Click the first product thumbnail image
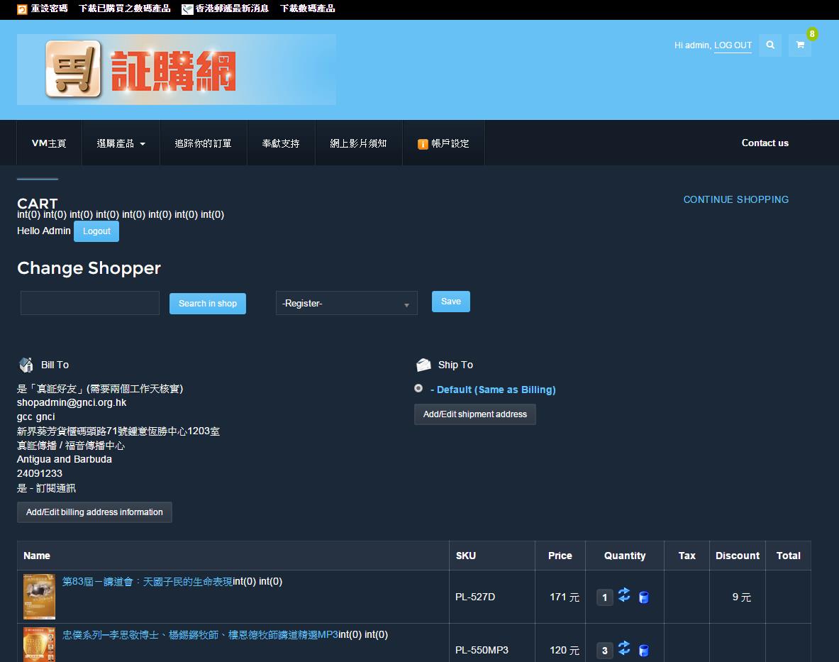 click(x=39, y=597)
